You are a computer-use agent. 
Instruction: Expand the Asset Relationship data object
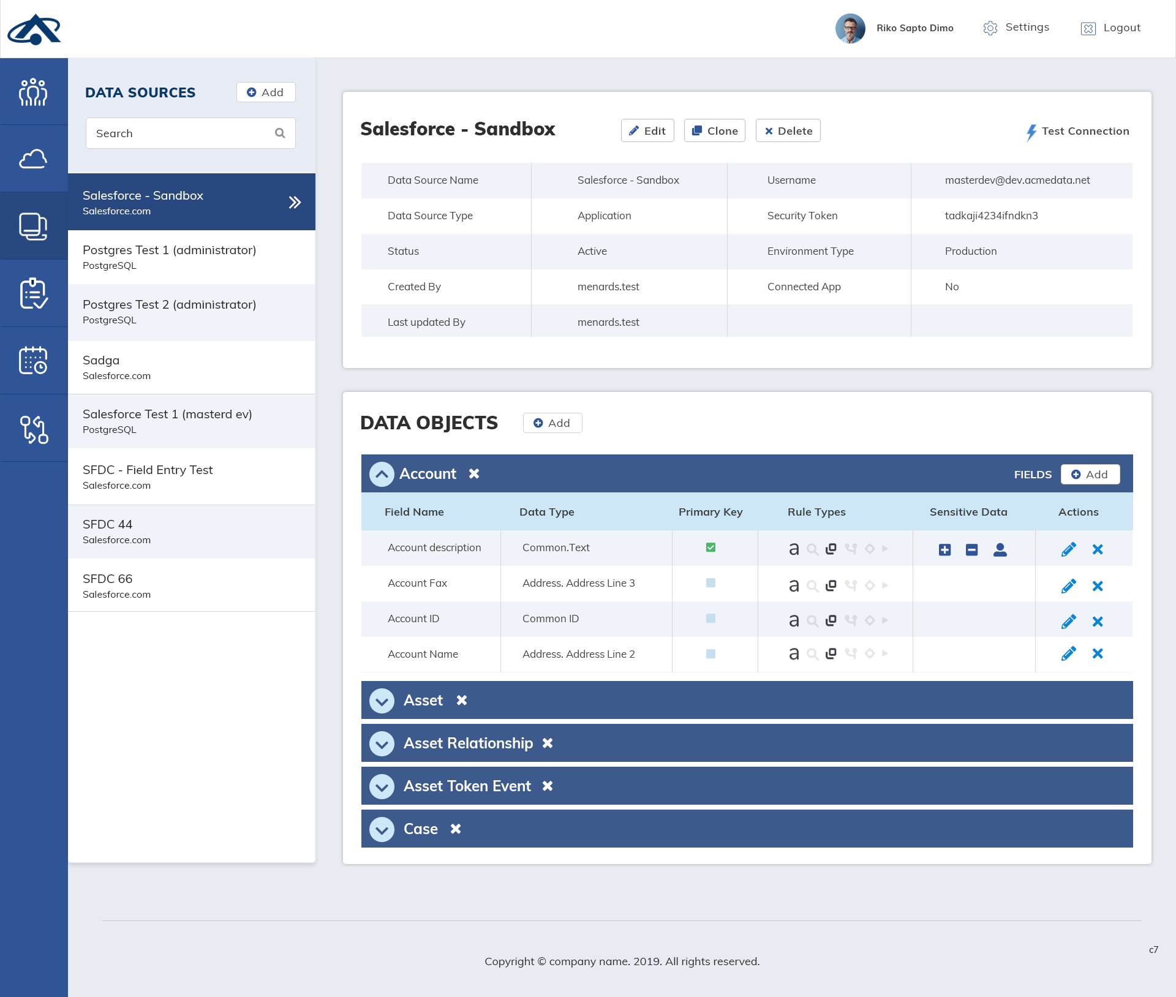(382, 743)
